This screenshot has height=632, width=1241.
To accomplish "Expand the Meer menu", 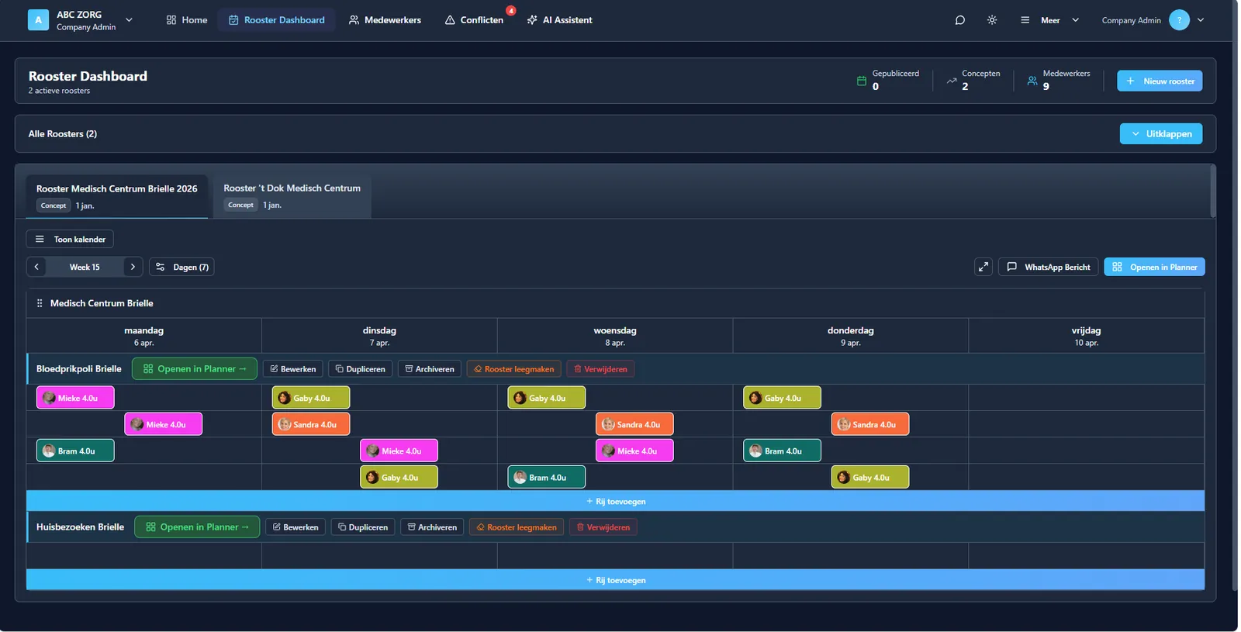I will pos(1049,20).
